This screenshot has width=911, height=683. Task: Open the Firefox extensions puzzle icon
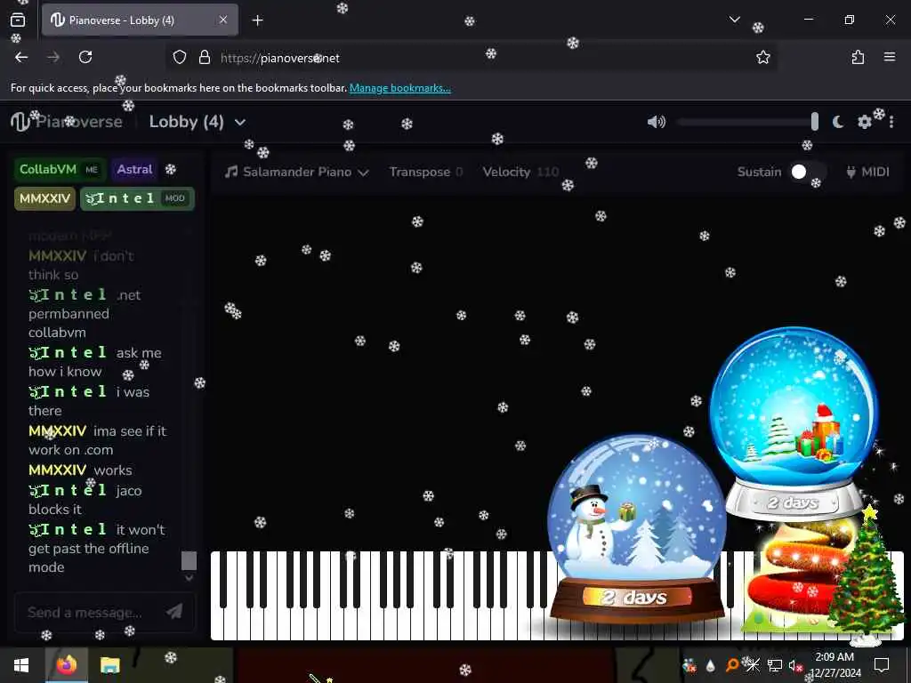tap(858, 57)
